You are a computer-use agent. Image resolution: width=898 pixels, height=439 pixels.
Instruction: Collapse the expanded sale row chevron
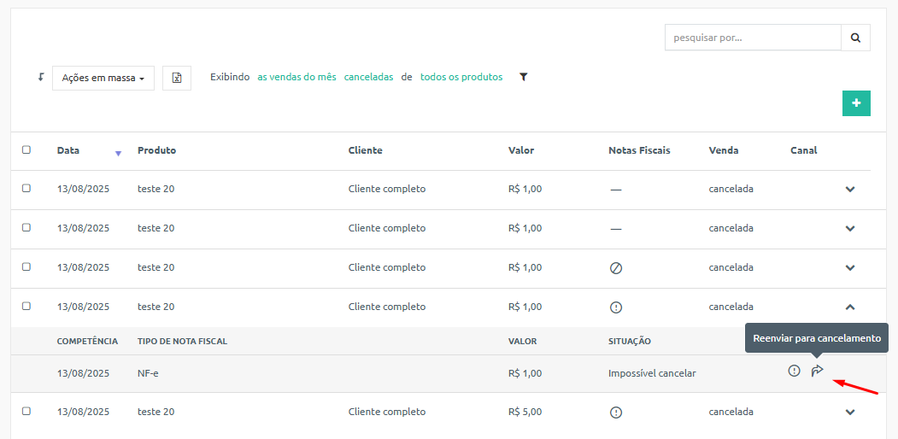pos(850,307)
